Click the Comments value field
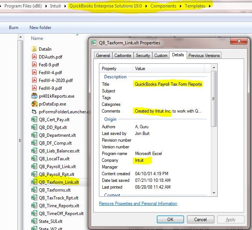Screen dimensions: 252x230 [x=168, y=111]
